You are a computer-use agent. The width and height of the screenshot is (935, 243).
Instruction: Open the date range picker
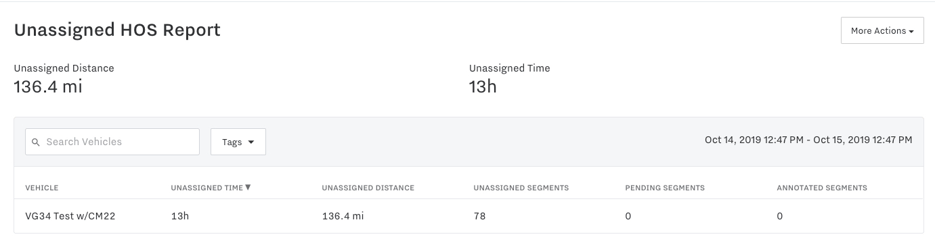[x=808, y=140]
